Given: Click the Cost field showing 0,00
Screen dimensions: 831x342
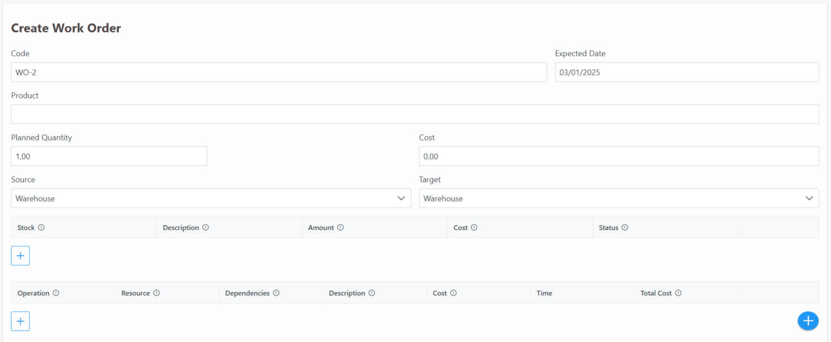Looking at the screenshot, I should [x=618, y=156].
